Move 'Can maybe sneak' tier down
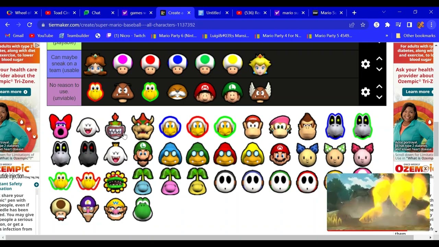The height and width of the screenshot is (247, 439). (x=379, y=69)
